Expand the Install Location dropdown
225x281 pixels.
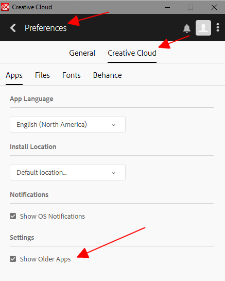click(x=67, y=172)
